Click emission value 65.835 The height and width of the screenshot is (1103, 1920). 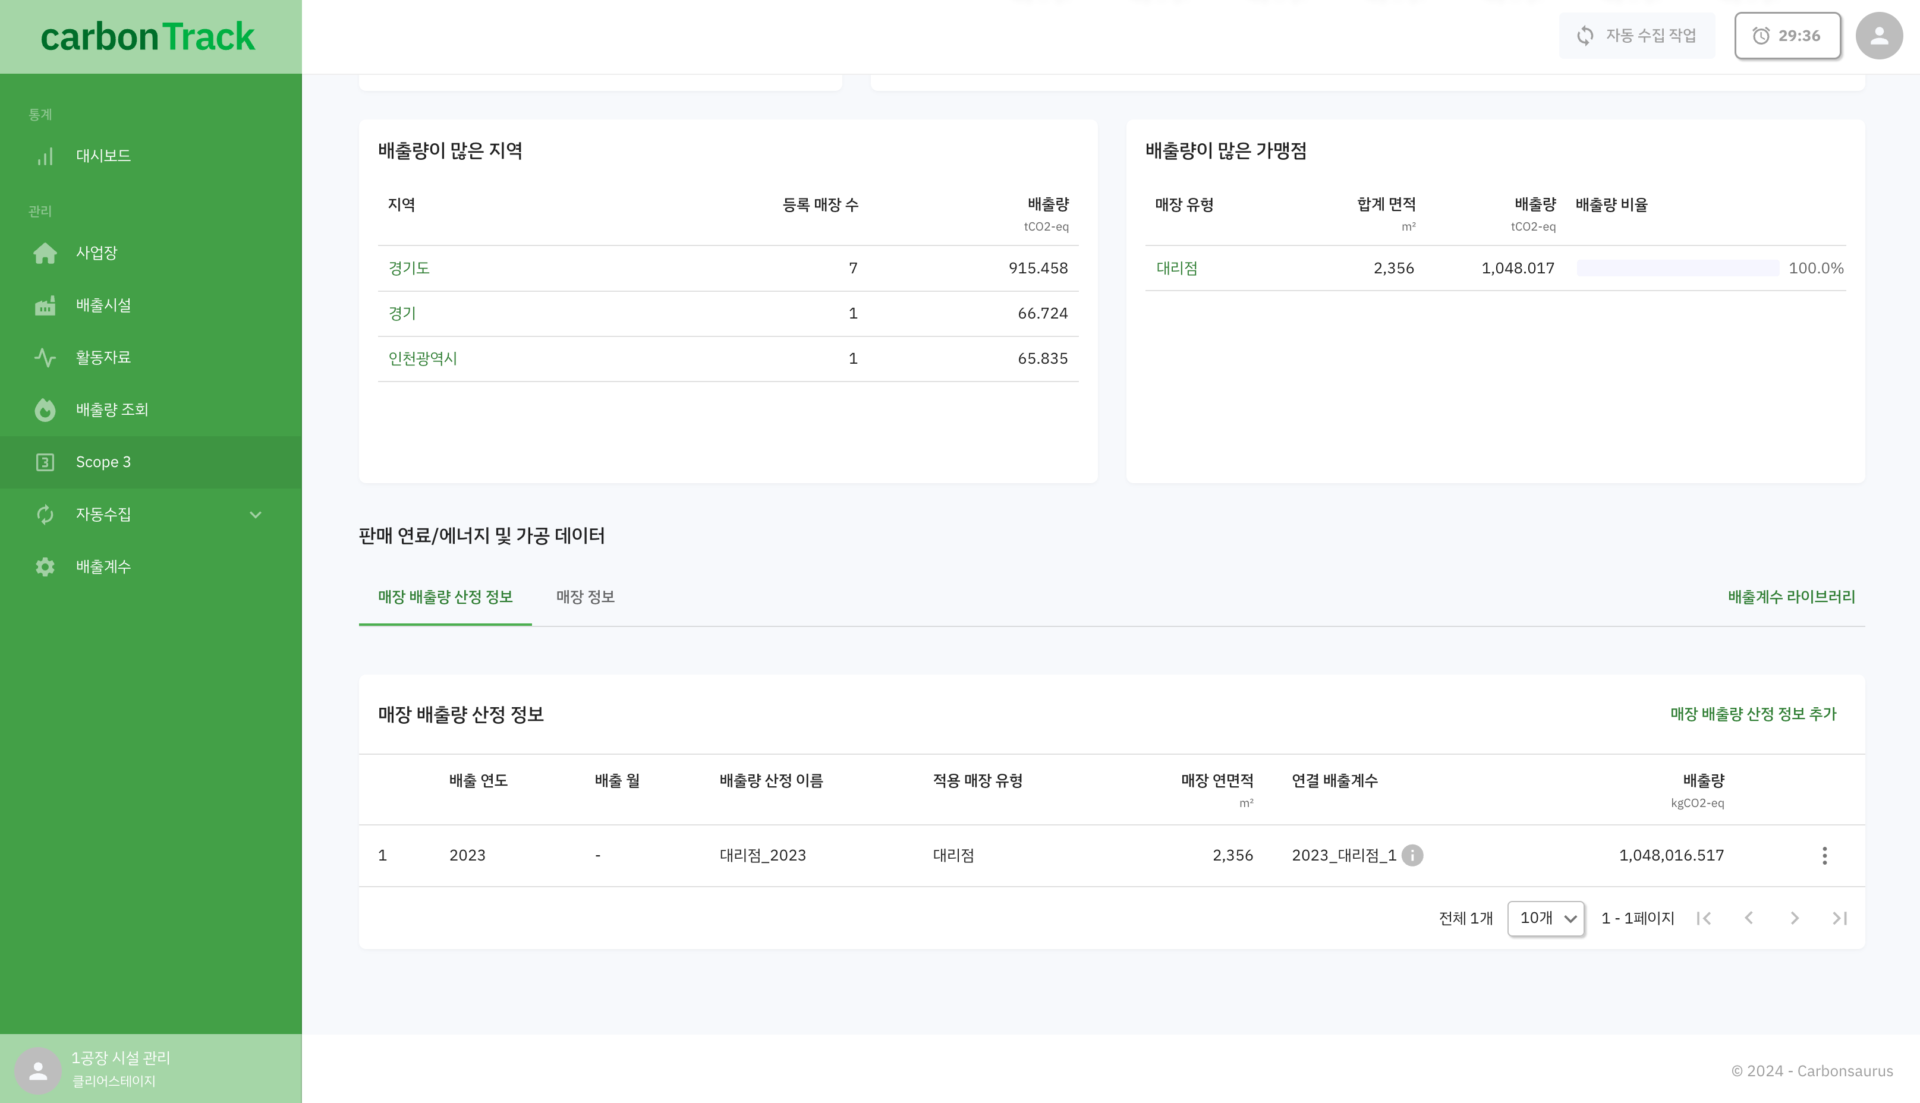click(x=1043, y=359)
